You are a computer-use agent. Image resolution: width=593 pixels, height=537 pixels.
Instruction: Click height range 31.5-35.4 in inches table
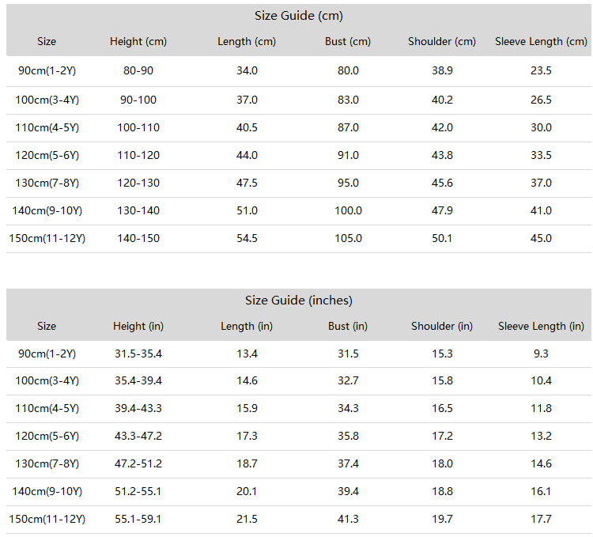pos(138,354)
